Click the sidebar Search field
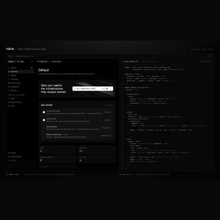 21,68
